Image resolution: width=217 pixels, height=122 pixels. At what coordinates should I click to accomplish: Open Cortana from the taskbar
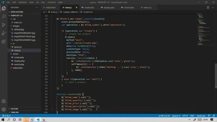pyautogui.click(x=14, y=120)
